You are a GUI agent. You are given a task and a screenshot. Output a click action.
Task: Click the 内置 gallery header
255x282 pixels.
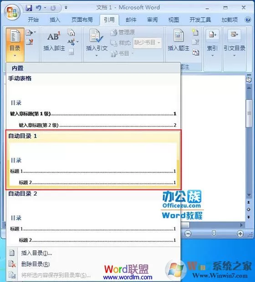[x=93, y=68]
